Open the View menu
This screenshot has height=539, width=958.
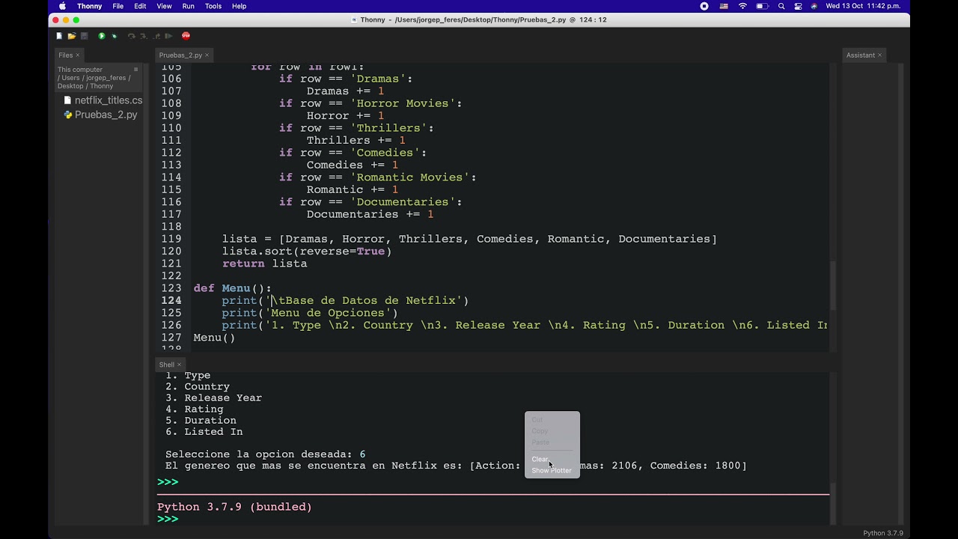pyautogui.click(x=164, y=6)
